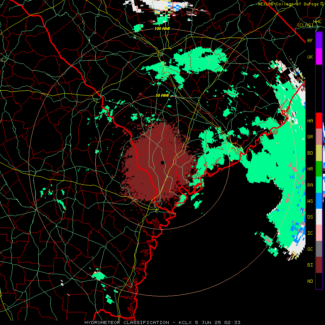The height and width of the screenshot is (325, 325).
Task: Click the HYDROMETEOR CLASSIFICATION title text
Action: [127, 322]
